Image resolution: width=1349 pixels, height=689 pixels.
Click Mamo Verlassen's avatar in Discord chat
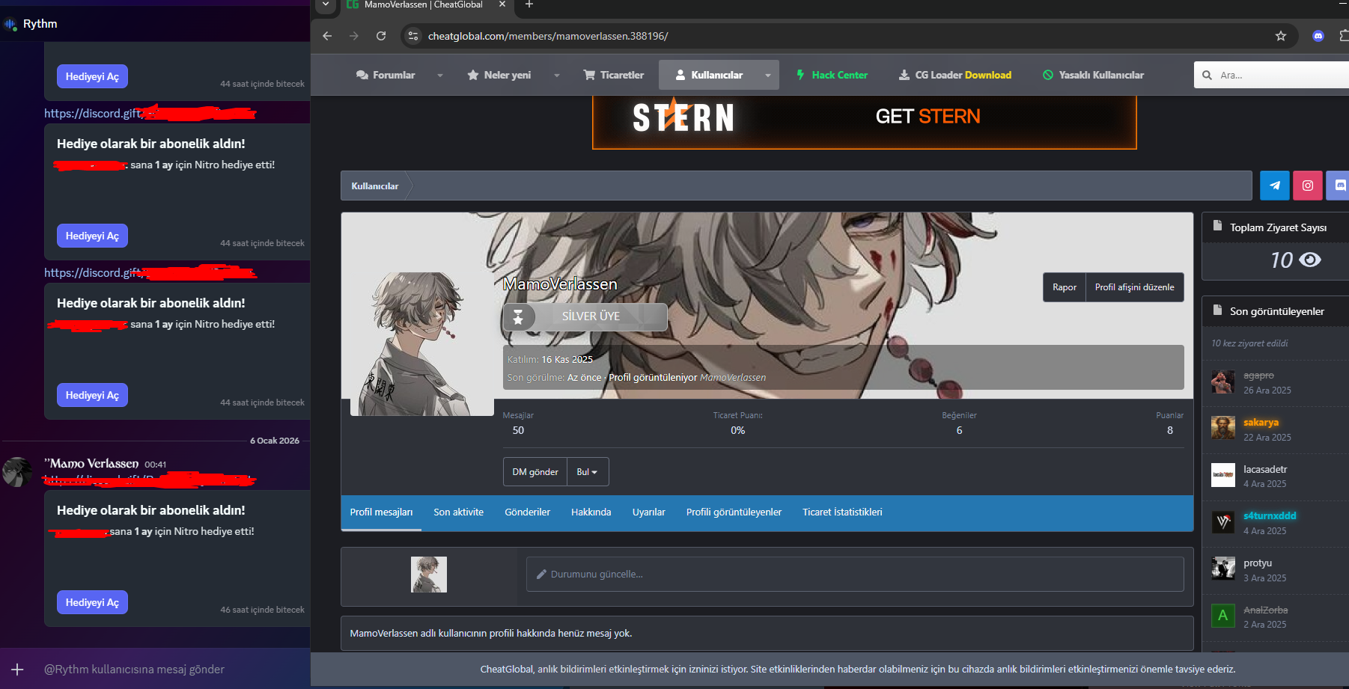[17, 472]
